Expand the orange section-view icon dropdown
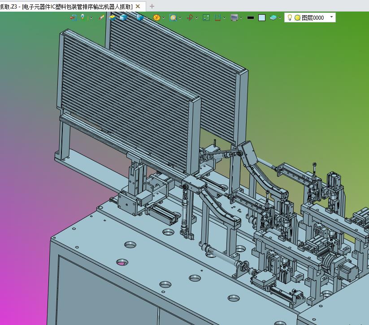The width and height of the screenshot is (369, 325). (164, 18)
